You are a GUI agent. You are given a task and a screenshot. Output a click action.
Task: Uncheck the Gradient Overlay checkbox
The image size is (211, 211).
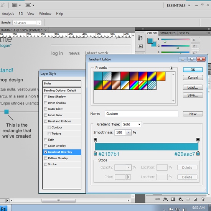click(46, 152)
